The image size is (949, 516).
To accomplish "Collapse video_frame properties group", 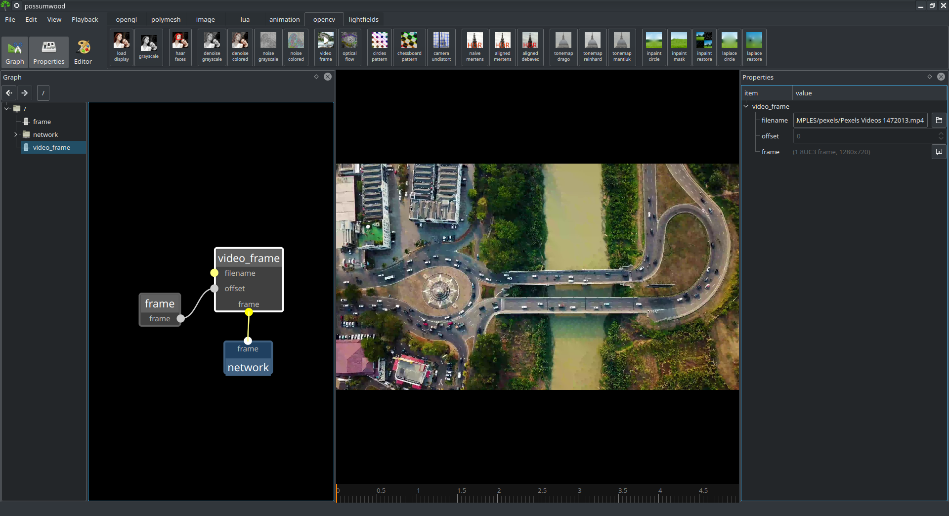I will click(746, 106).
